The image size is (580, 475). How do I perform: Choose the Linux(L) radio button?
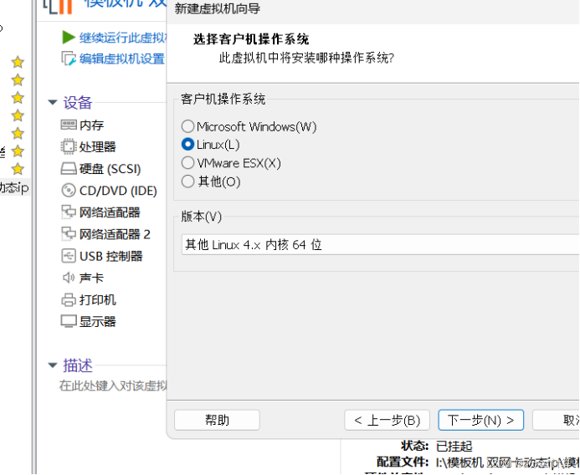[x=187, y=144]
